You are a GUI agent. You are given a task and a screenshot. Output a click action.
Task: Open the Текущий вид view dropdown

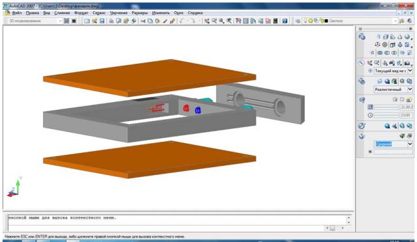(x=410, y=71)
